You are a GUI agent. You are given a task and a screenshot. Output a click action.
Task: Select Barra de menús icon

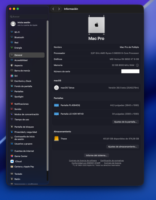[x=12, y=71]
